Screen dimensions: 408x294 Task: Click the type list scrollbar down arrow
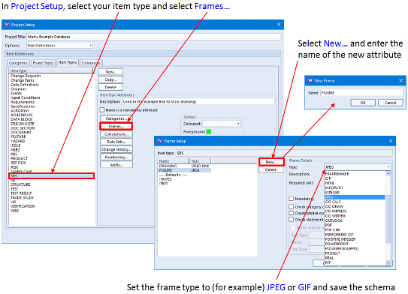(388, 262)
